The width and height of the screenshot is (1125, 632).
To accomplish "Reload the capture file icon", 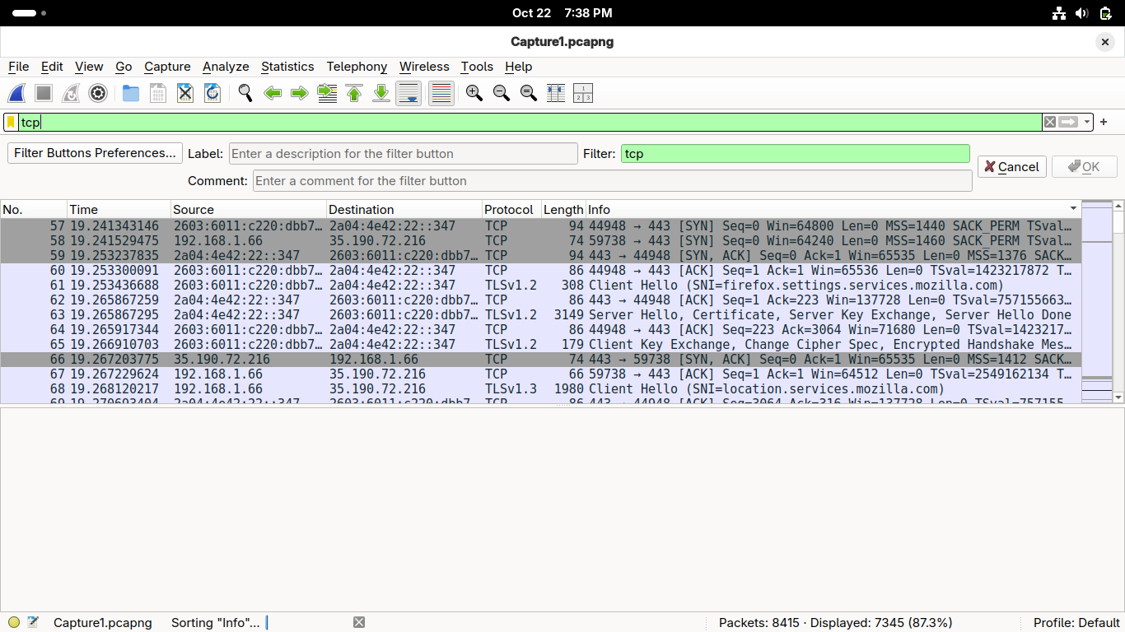I will pos(212,94).
